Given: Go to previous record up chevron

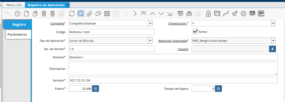Looking at the screenshot, I should click(152, 14).
